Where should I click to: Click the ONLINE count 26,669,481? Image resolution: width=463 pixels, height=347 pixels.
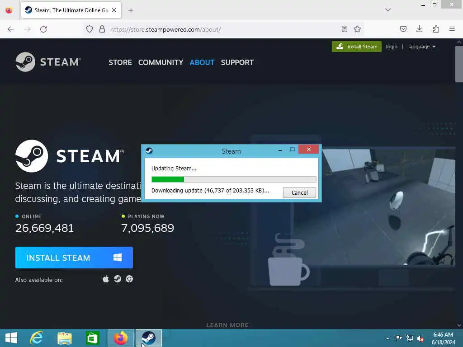click(44, 228)
